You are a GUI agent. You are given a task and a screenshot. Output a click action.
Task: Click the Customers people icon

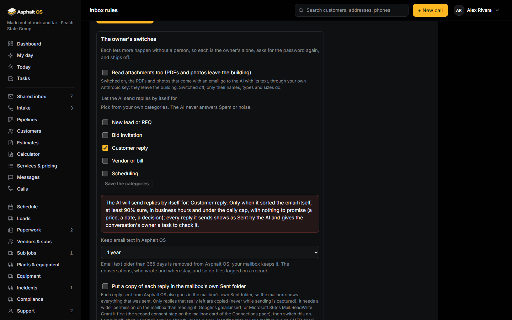[x=11, y=131]
